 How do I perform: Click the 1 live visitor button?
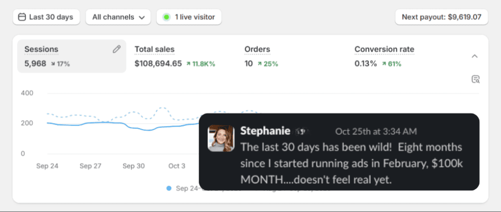189,17
